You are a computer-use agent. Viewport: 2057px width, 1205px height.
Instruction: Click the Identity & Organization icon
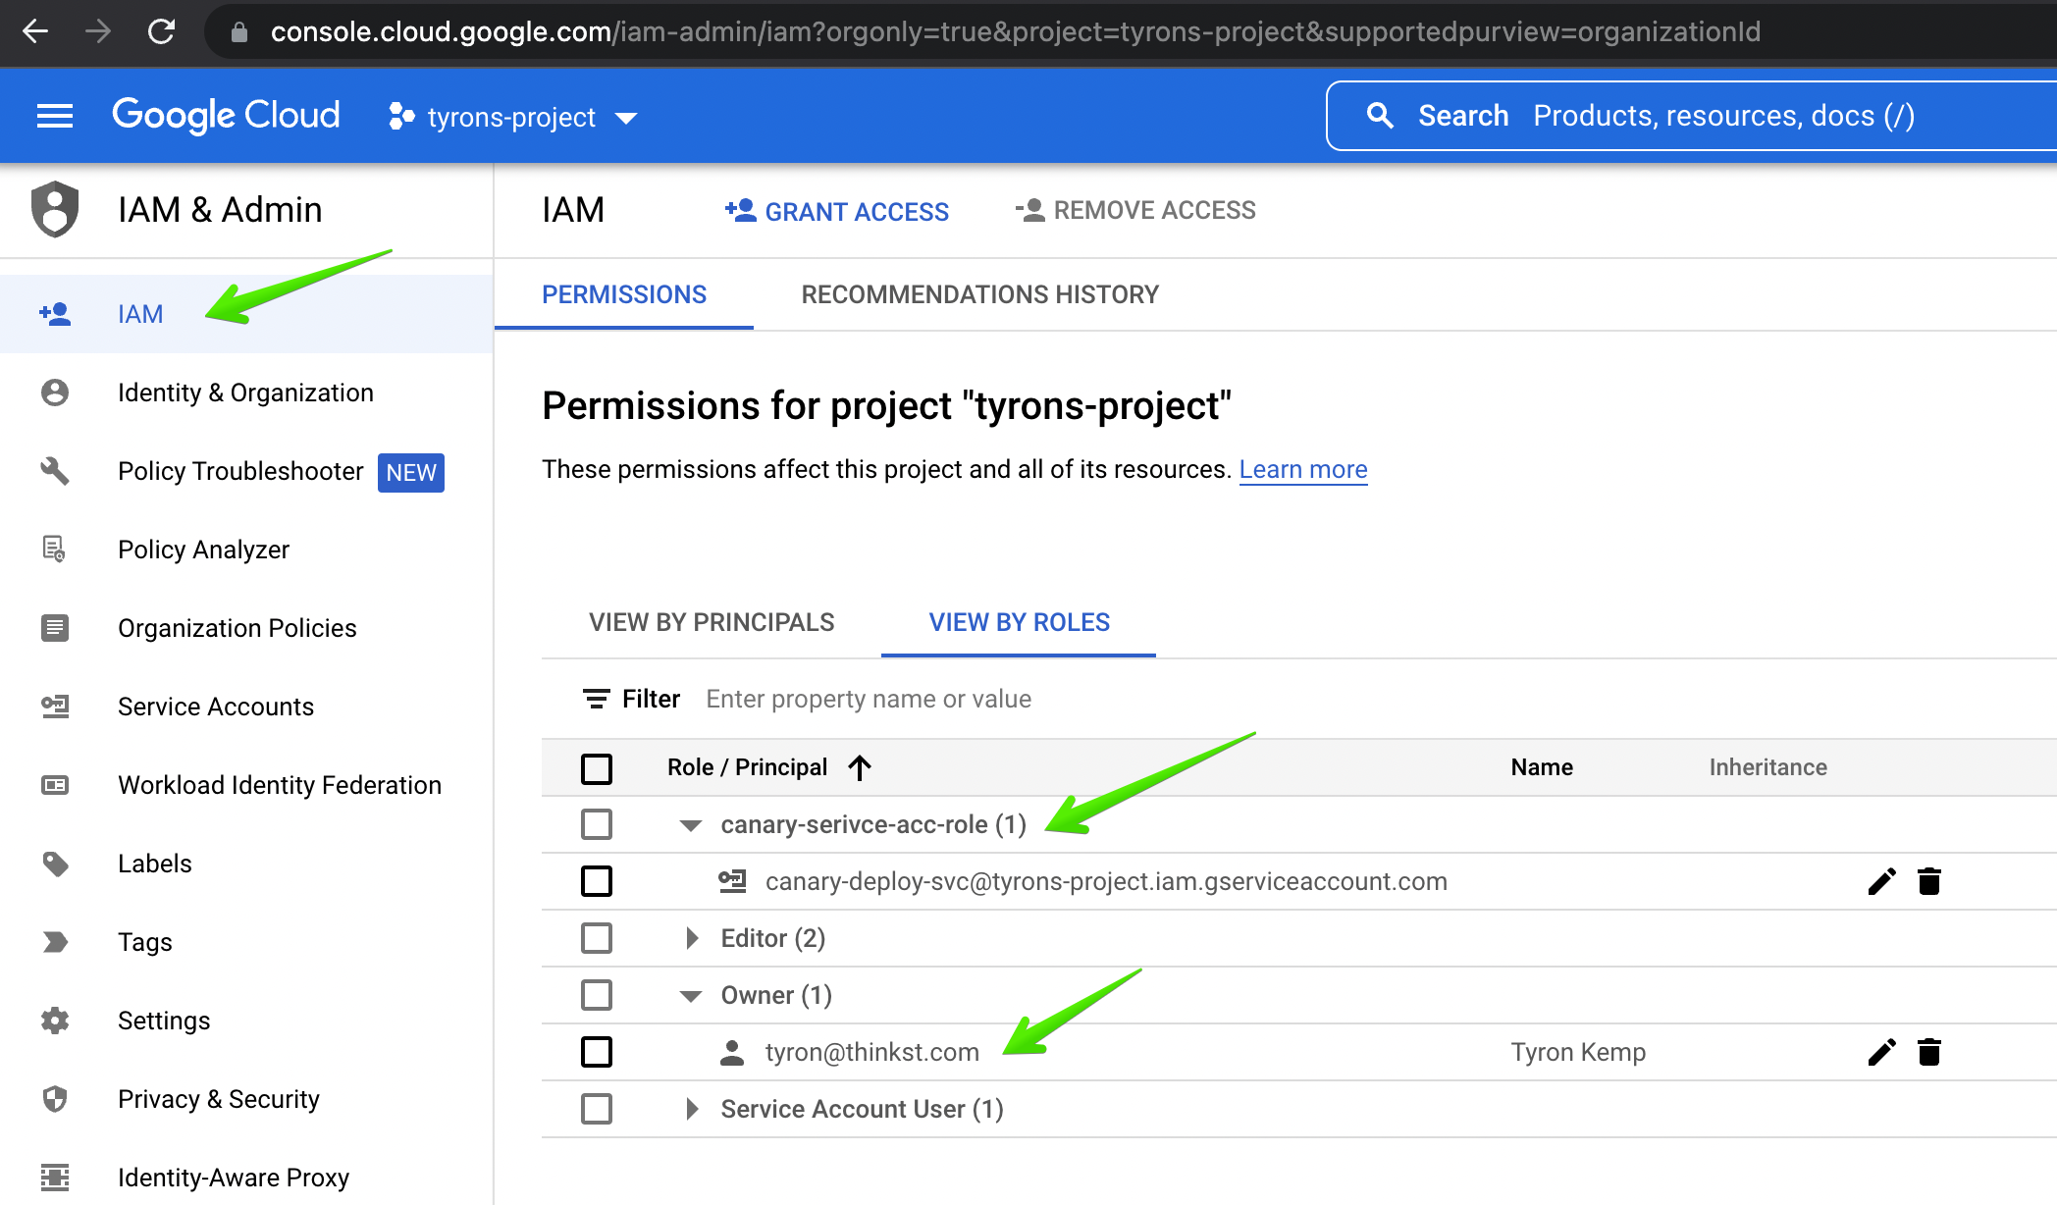coord(53,392)
